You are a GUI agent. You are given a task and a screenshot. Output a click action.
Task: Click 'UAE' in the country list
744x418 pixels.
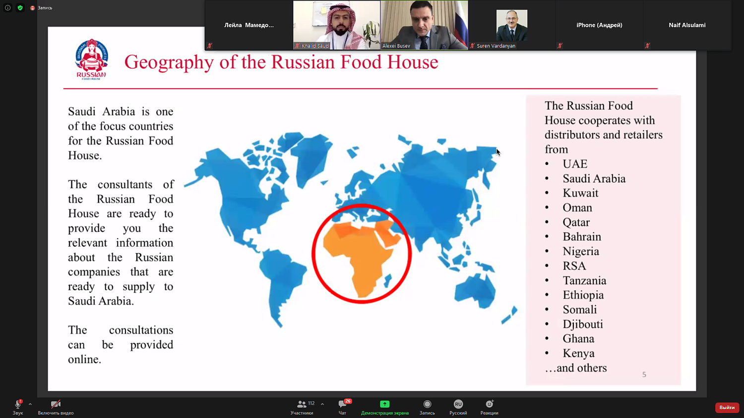pos(575,164)
